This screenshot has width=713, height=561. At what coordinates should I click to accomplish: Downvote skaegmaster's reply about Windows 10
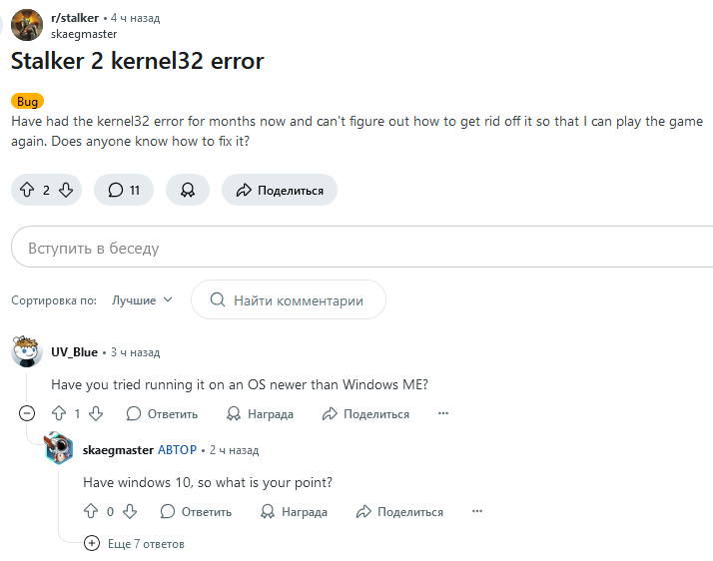129,511
